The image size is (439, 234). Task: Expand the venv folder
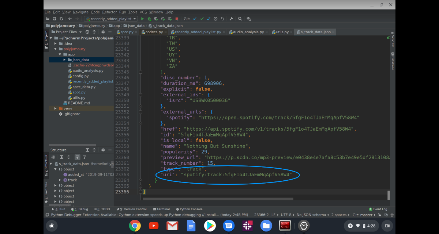tap(56, 108)
